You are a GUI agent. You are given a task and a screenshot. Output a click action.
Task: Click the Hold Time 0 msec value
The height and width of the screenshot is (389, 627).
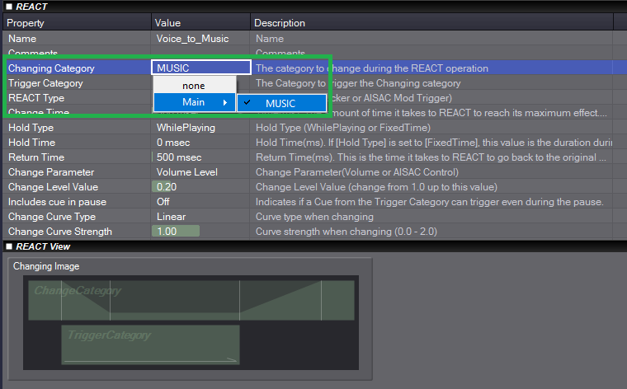point(173,143)
